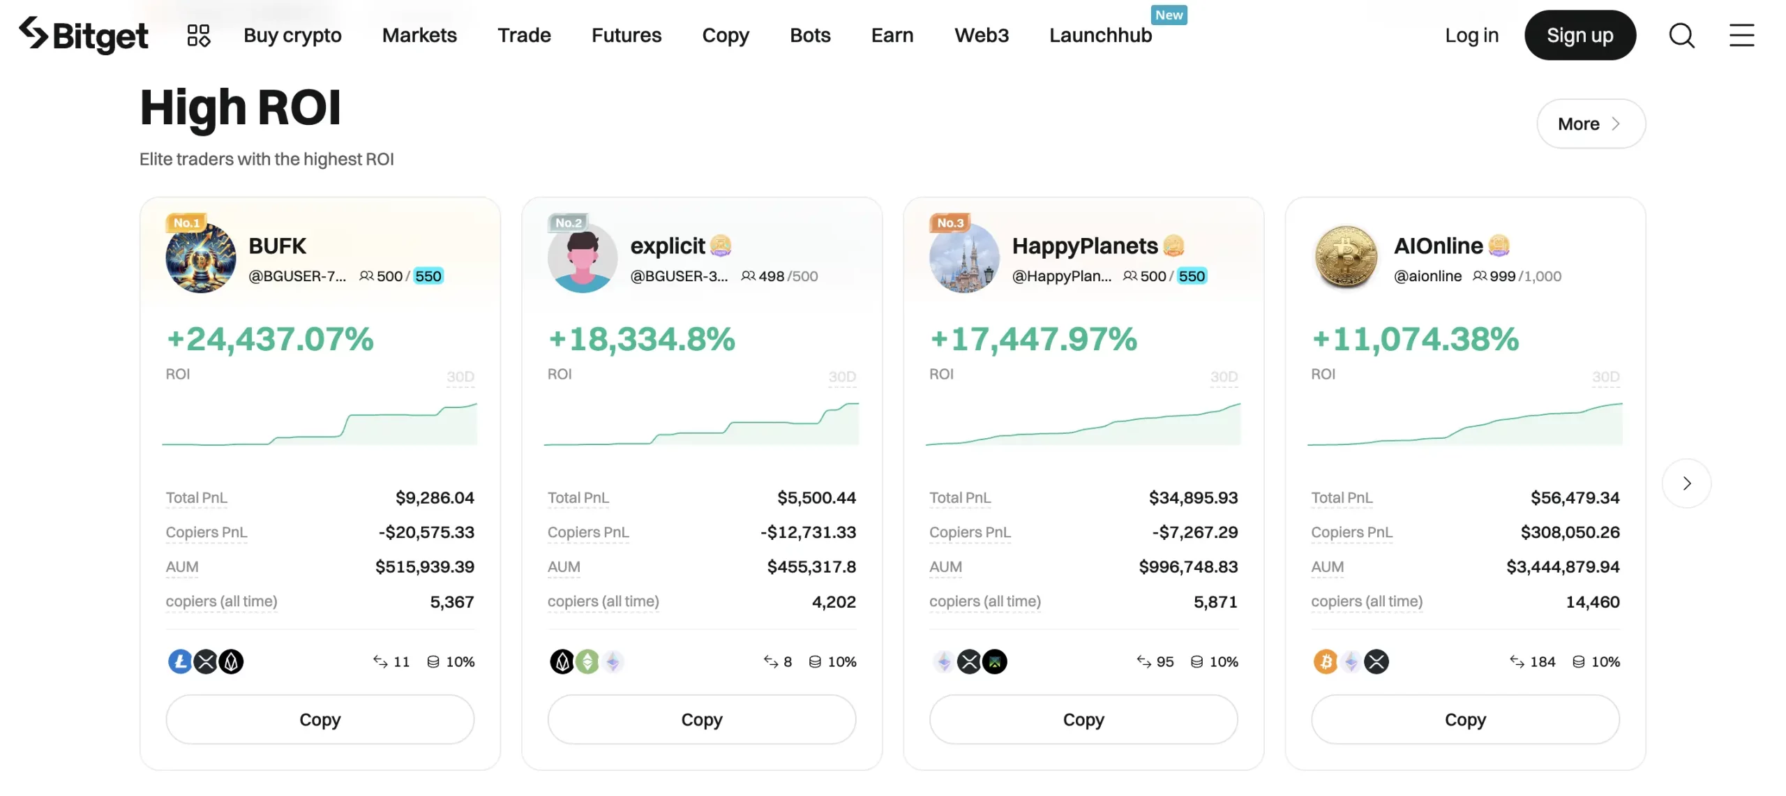Image resolution: width=1786 pixels, height=796 pixels.
Task: Click the Earn navigation link
Action: [892, 34]
